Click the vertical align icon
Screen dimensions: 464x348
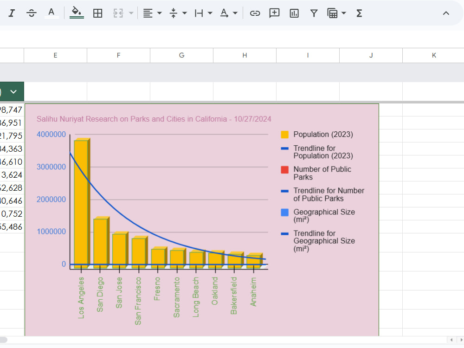pos(174,13)
